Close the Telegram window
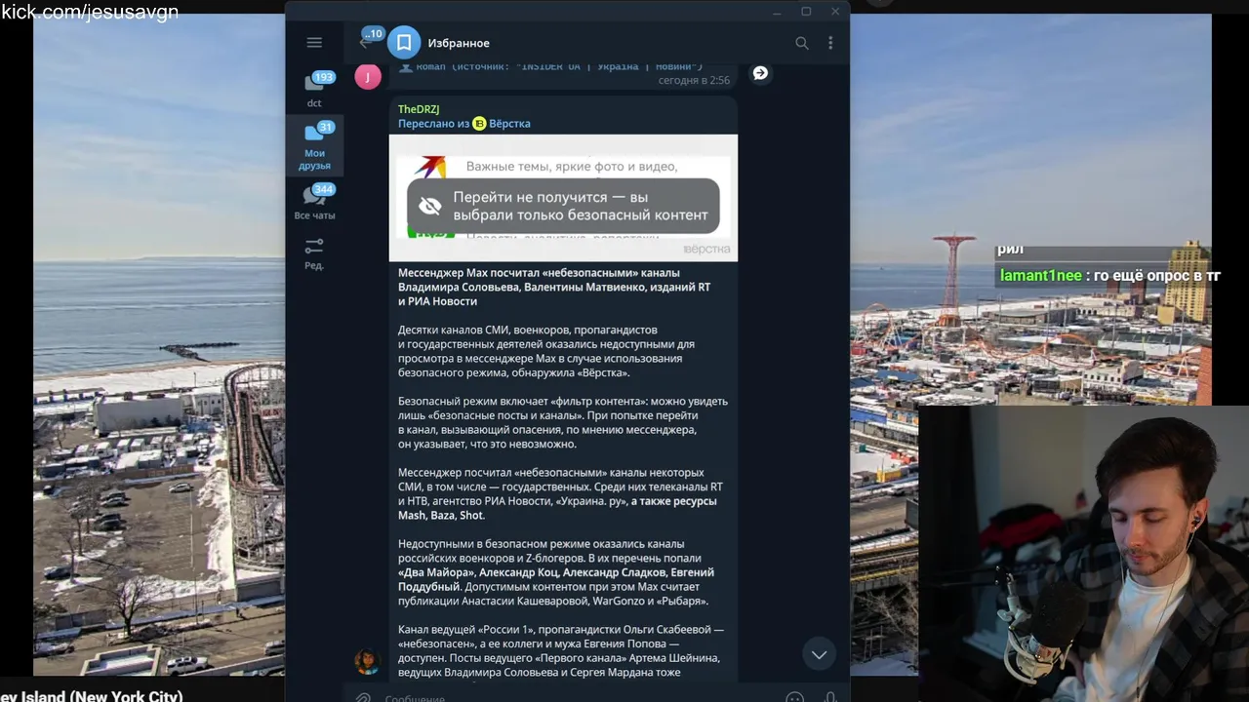The image size is (1249, 702). 835,12
